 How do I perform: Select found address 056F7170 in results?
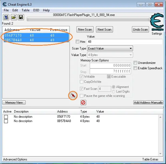point(36,35)
